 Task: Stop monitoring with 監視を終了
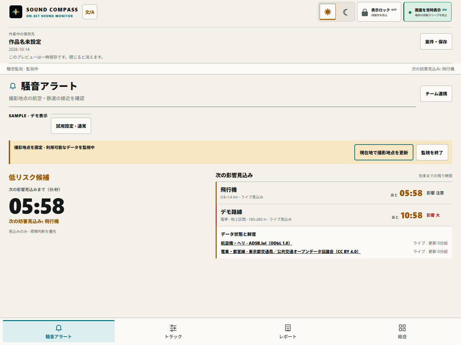(432, 152)
